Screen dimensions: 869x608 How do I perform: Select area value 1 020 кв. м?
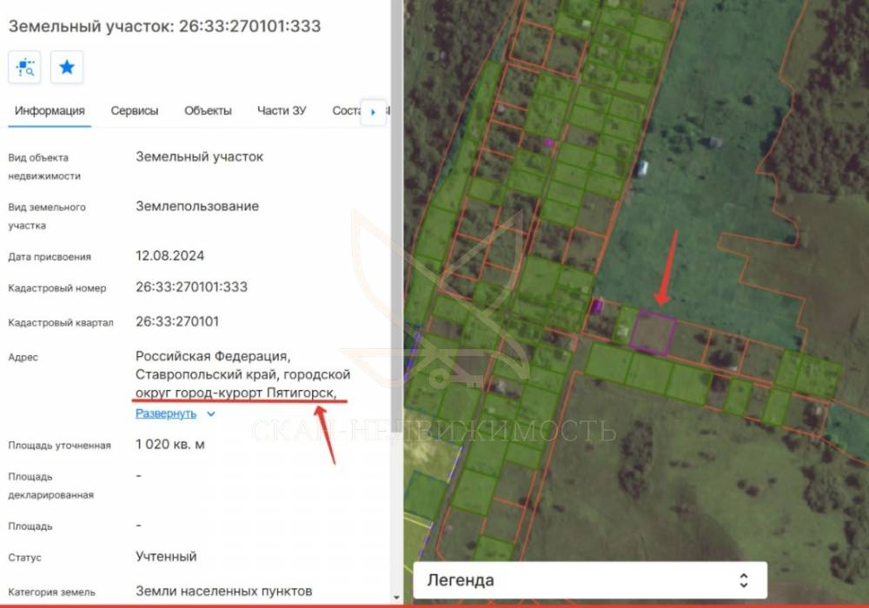[170, 444]
